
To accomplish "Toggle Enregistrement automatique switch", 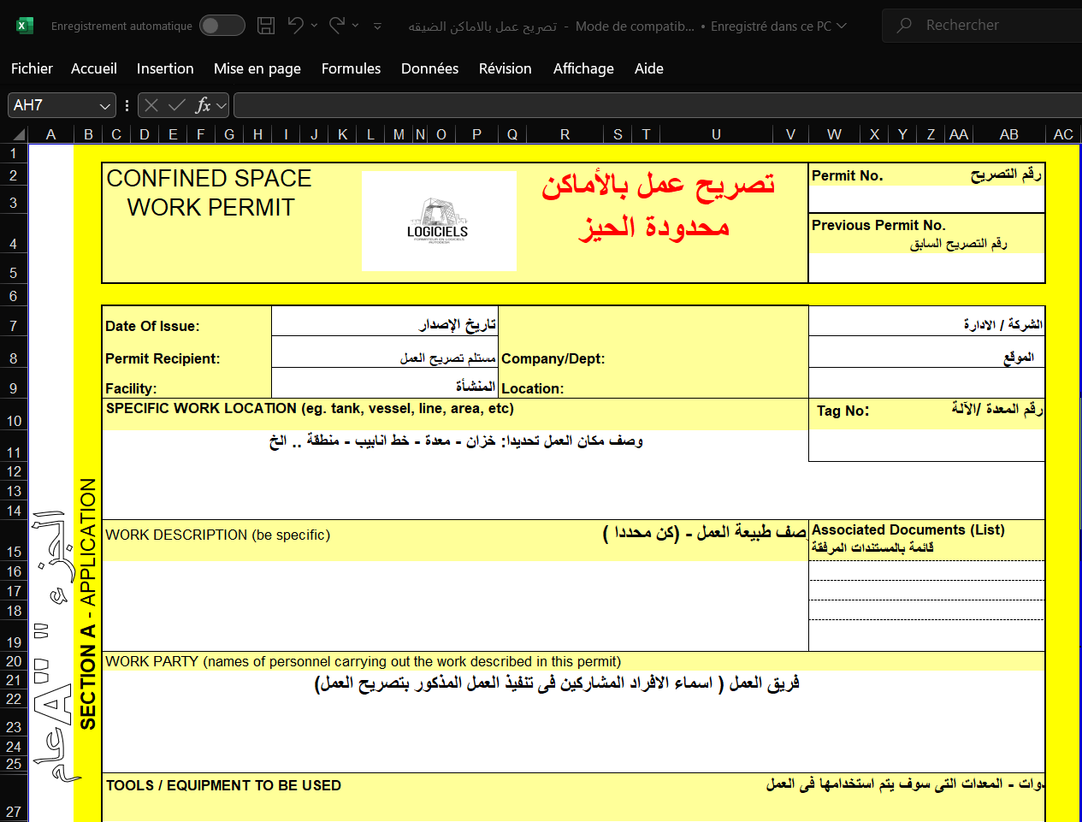I will [222, 26].
